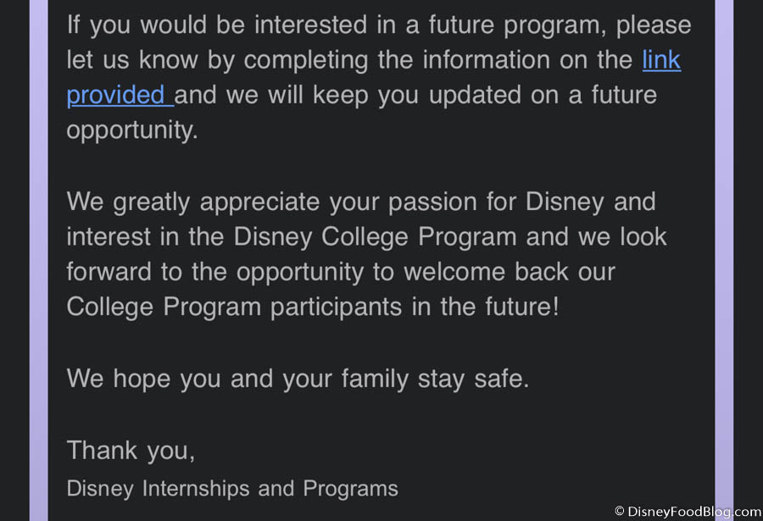763x521 pixels.
Task: Click the copyright symbol in the watermark
Action: click(x=619, y=511)
